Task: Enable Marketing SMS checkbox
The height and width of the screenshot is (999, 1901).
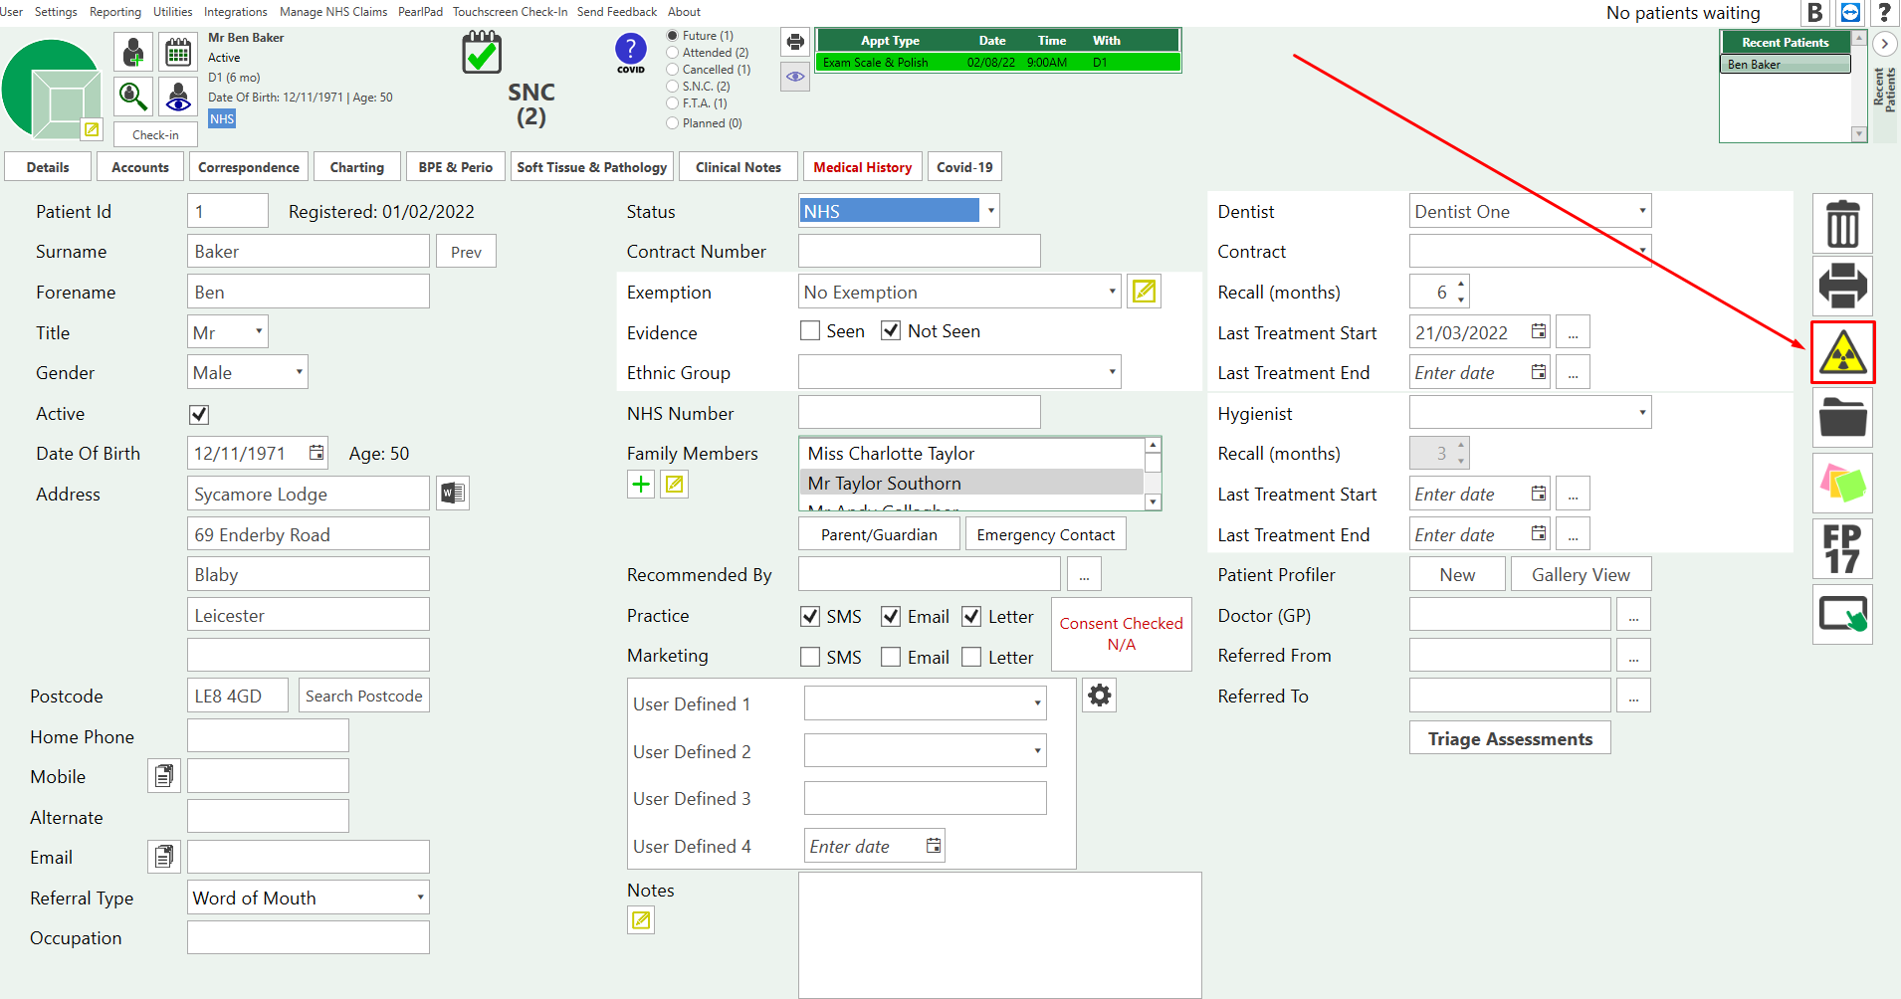Action: tap(810, 657)
